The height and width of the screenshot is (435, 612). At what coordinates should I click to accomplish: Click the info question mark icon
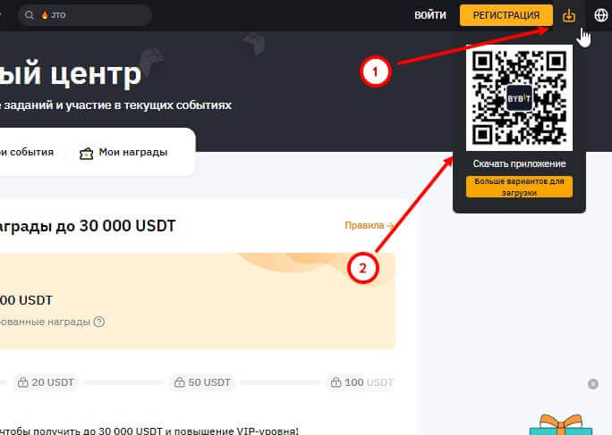[99, 322]
